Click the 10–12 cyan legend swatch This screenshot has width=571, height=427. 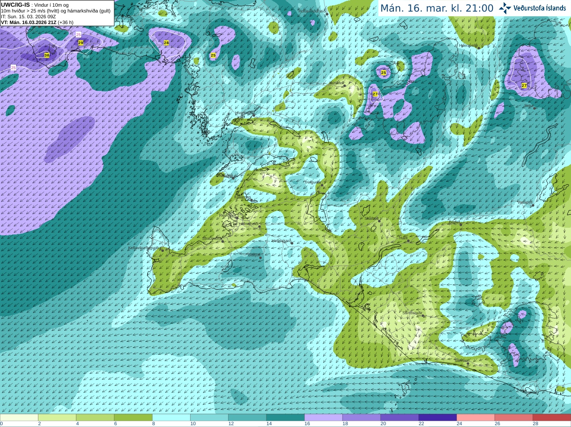click(209, 417)
